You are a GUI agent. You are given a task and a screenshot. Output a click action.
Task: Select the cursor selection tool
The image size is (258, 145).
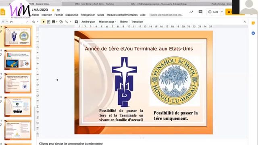coord(44,22)
